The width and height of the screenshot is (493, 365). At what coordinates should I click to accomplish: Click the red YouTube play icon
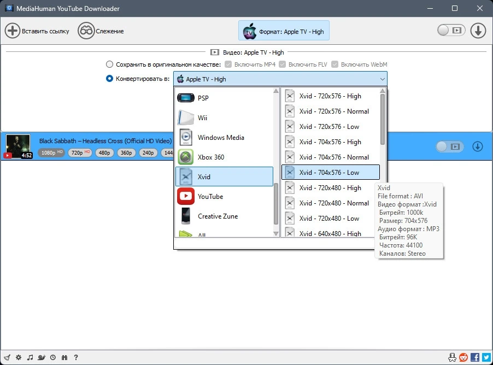(x=186, y=197)
